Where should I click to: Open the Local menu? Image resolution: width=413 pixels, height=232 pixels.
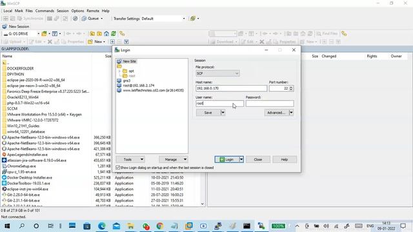point(8,11)
